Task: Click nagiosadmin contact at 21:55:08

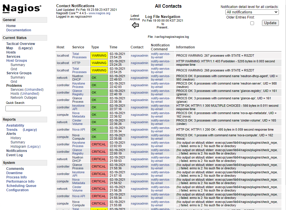Action: pos(139,204)
